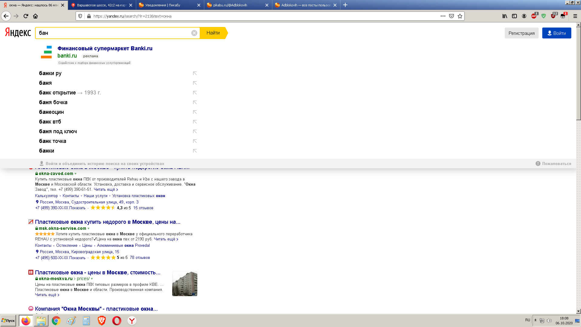Screen dimensions: 581x327
Task: Close the 'окна — Яндекс' tab
Action: click(63, 5)
